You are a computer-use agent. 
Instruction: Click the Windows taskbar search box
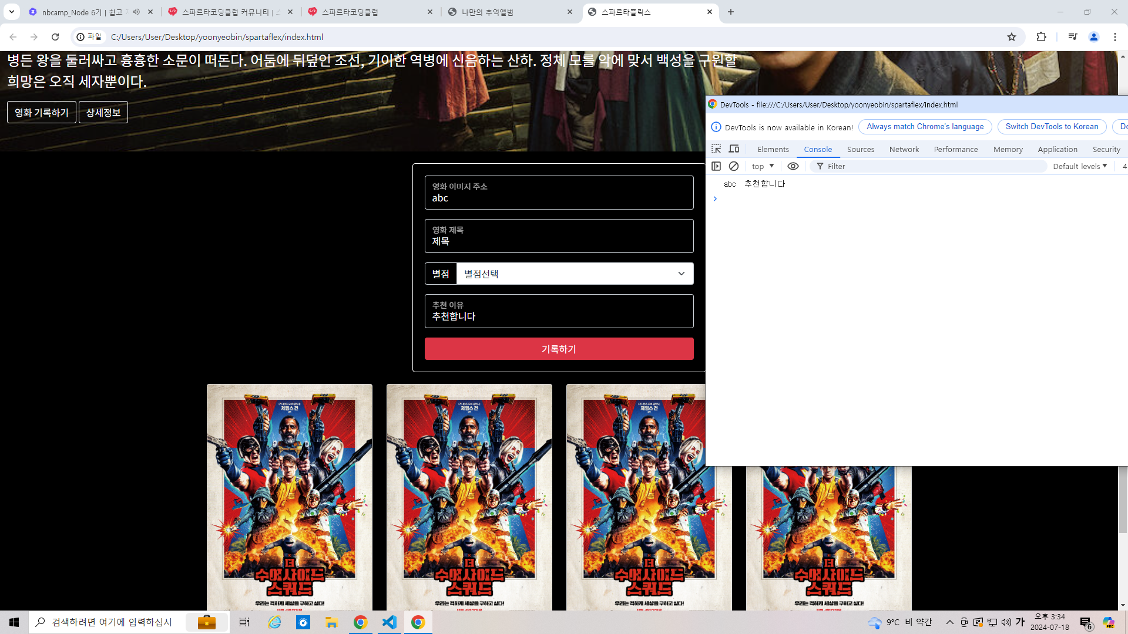(129, 622)
